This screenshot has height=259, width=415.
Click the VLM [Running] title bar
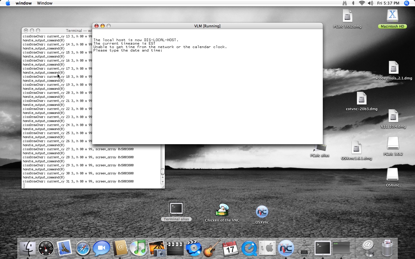coord(207,26)
